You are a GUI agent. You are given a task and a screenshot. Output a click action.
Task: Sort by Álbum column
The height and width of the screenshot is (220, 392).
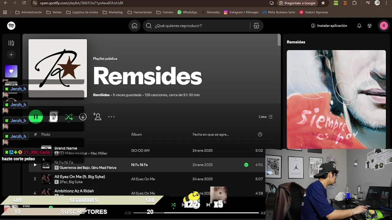[137, 134]
